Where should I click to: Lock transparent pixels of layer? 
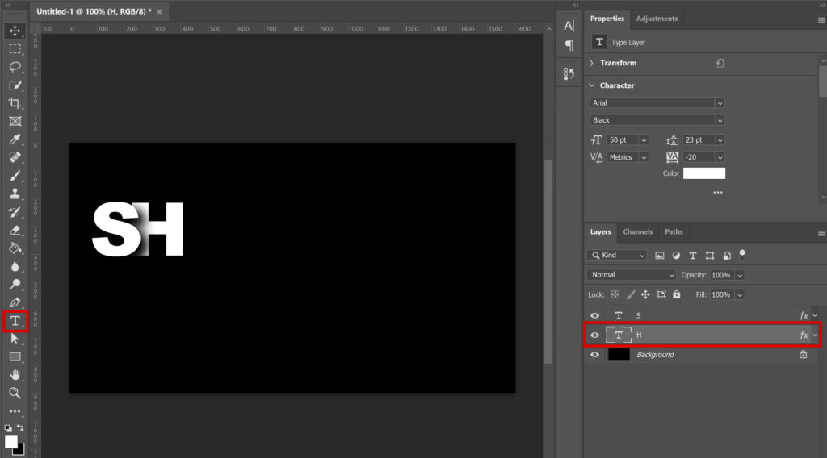tap(615, 295)
